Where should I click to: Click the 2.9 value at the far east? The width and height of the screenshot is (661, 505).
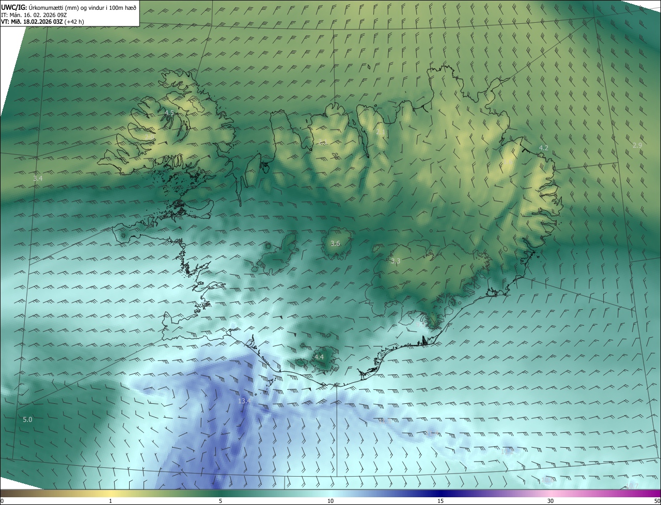click(x=637, y=146)
